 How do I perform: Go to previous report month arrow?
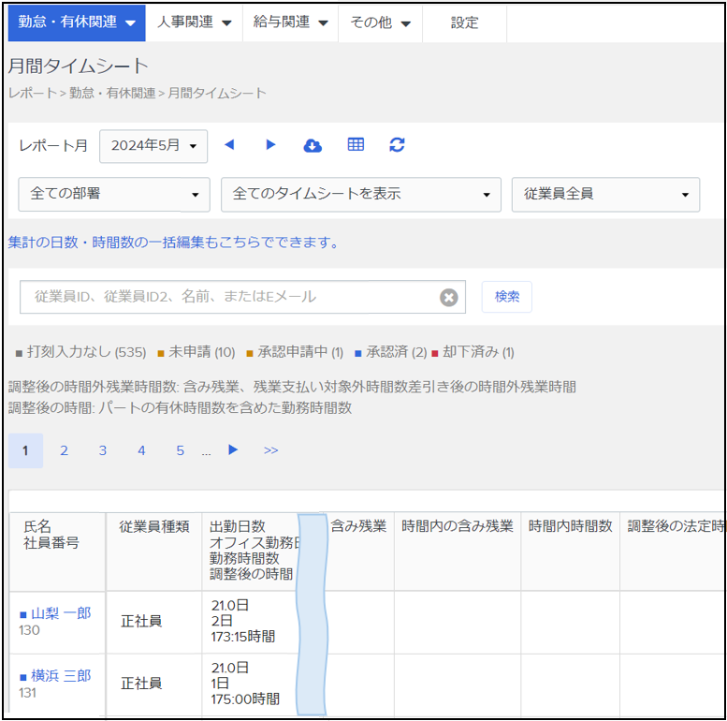click(x=229, y=145)
